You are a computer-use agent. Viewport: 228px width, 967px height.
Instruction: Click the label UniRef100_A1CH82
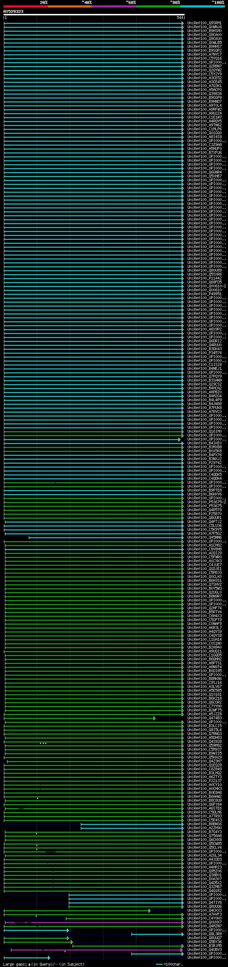click(x=204, y=545)
